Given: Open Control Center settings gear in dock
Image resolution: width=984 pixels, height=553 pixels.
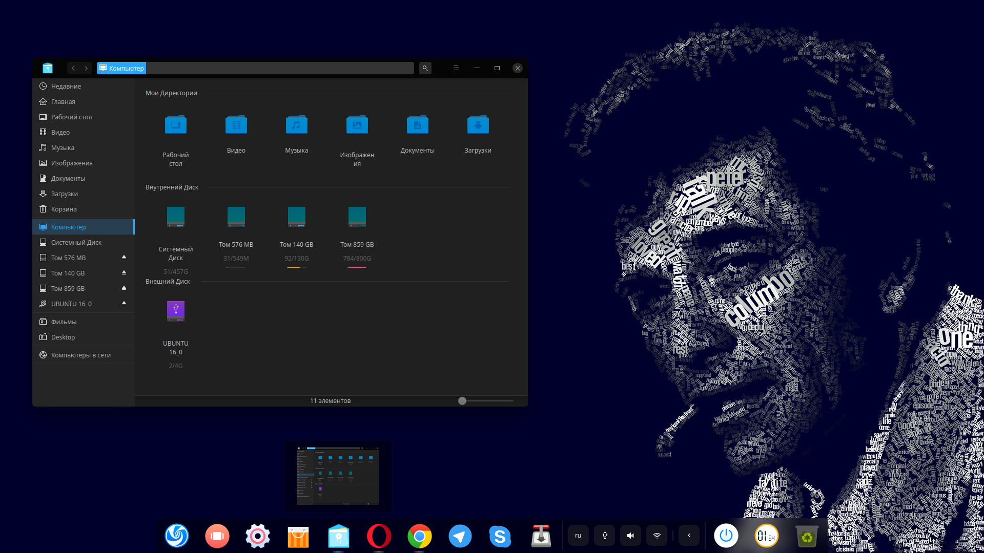Looking at the screenshot, I should [x=258, y=536].
